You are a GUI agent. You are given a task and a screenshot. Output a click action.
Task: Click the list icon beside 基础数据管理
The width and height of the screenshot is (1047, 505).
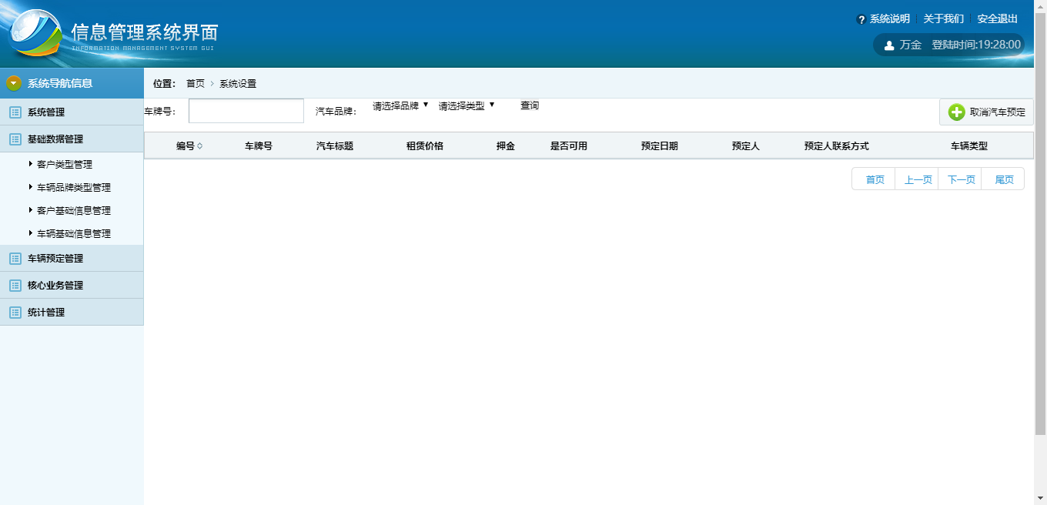(x=15, y=139)
